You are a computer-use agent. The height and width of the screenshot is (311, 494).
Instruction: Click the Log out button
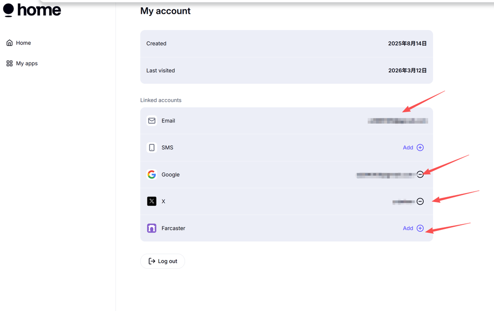(163, 261)
